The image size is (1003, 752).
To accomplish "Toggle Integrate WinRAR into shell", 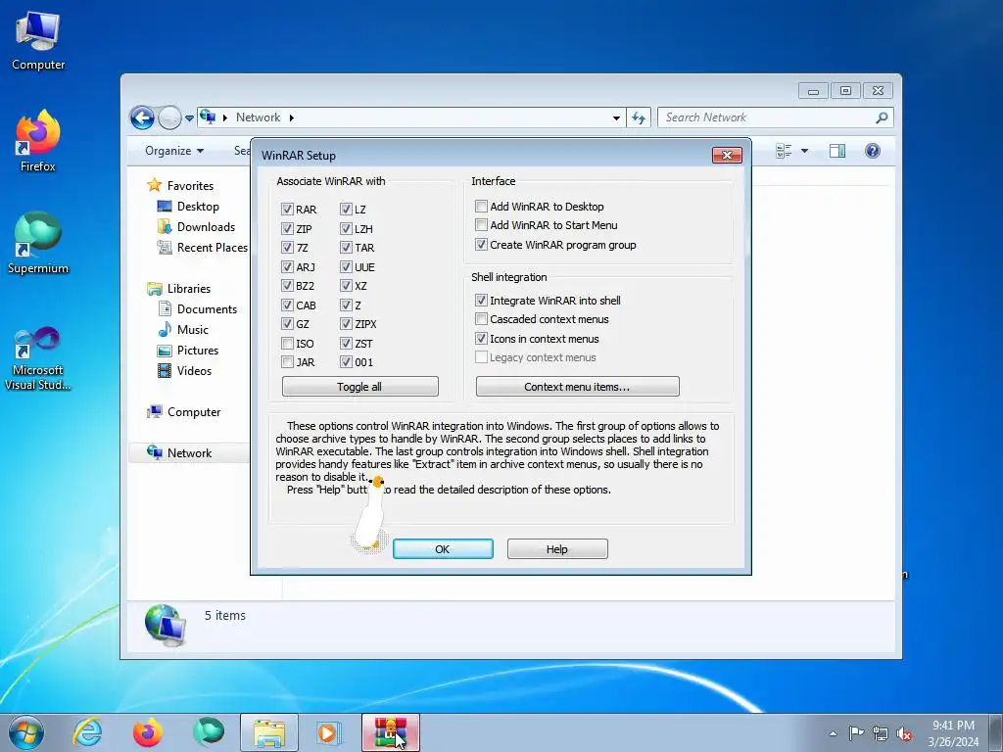I will [481, 300].
